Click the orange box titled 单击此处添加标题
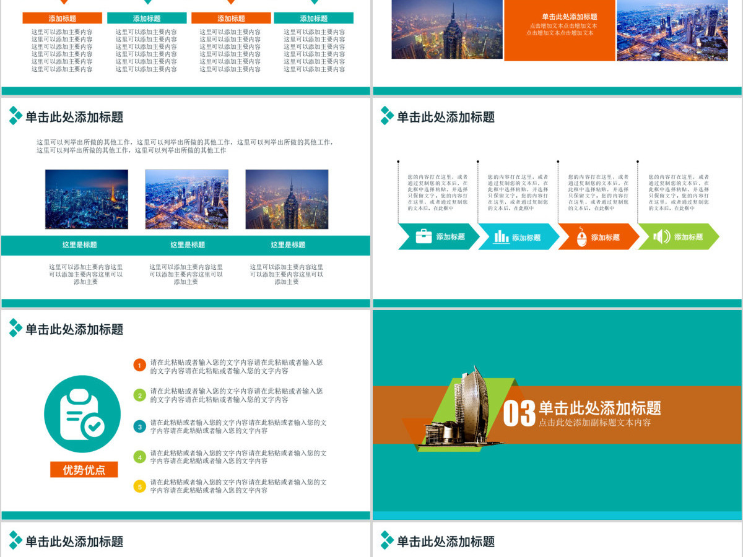The image size is (743, 557). (560, 30)
